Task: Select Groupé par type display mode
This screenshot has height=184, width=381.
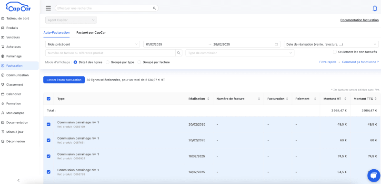Action: click(108, 62)
